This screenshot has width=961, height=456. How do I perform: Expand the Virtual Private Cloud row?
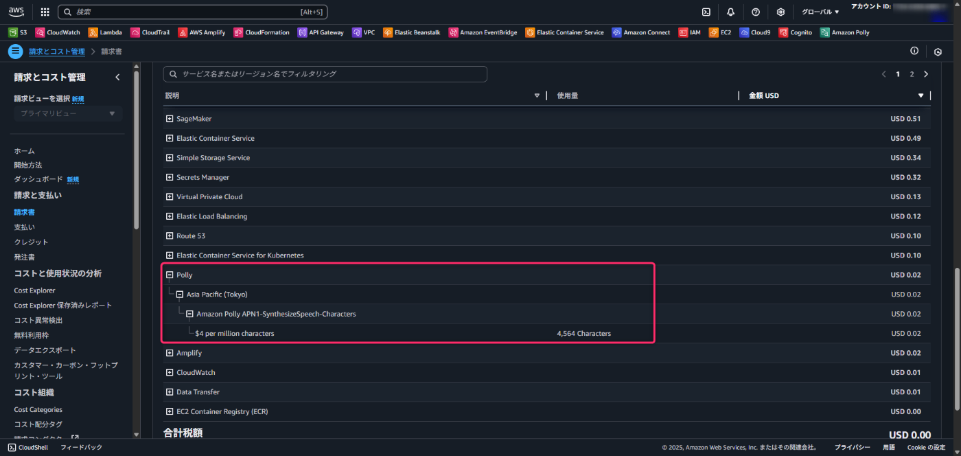[170, 196]
